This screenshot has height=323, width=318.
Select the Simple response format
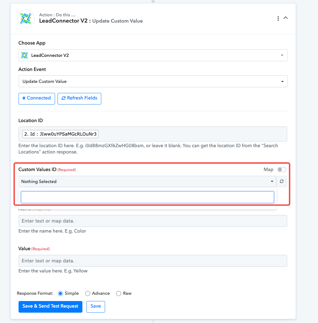pos(60,293)
